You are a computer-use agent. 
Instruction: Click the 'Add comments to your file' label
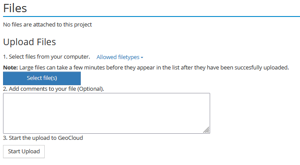click(x=53, y=89)
